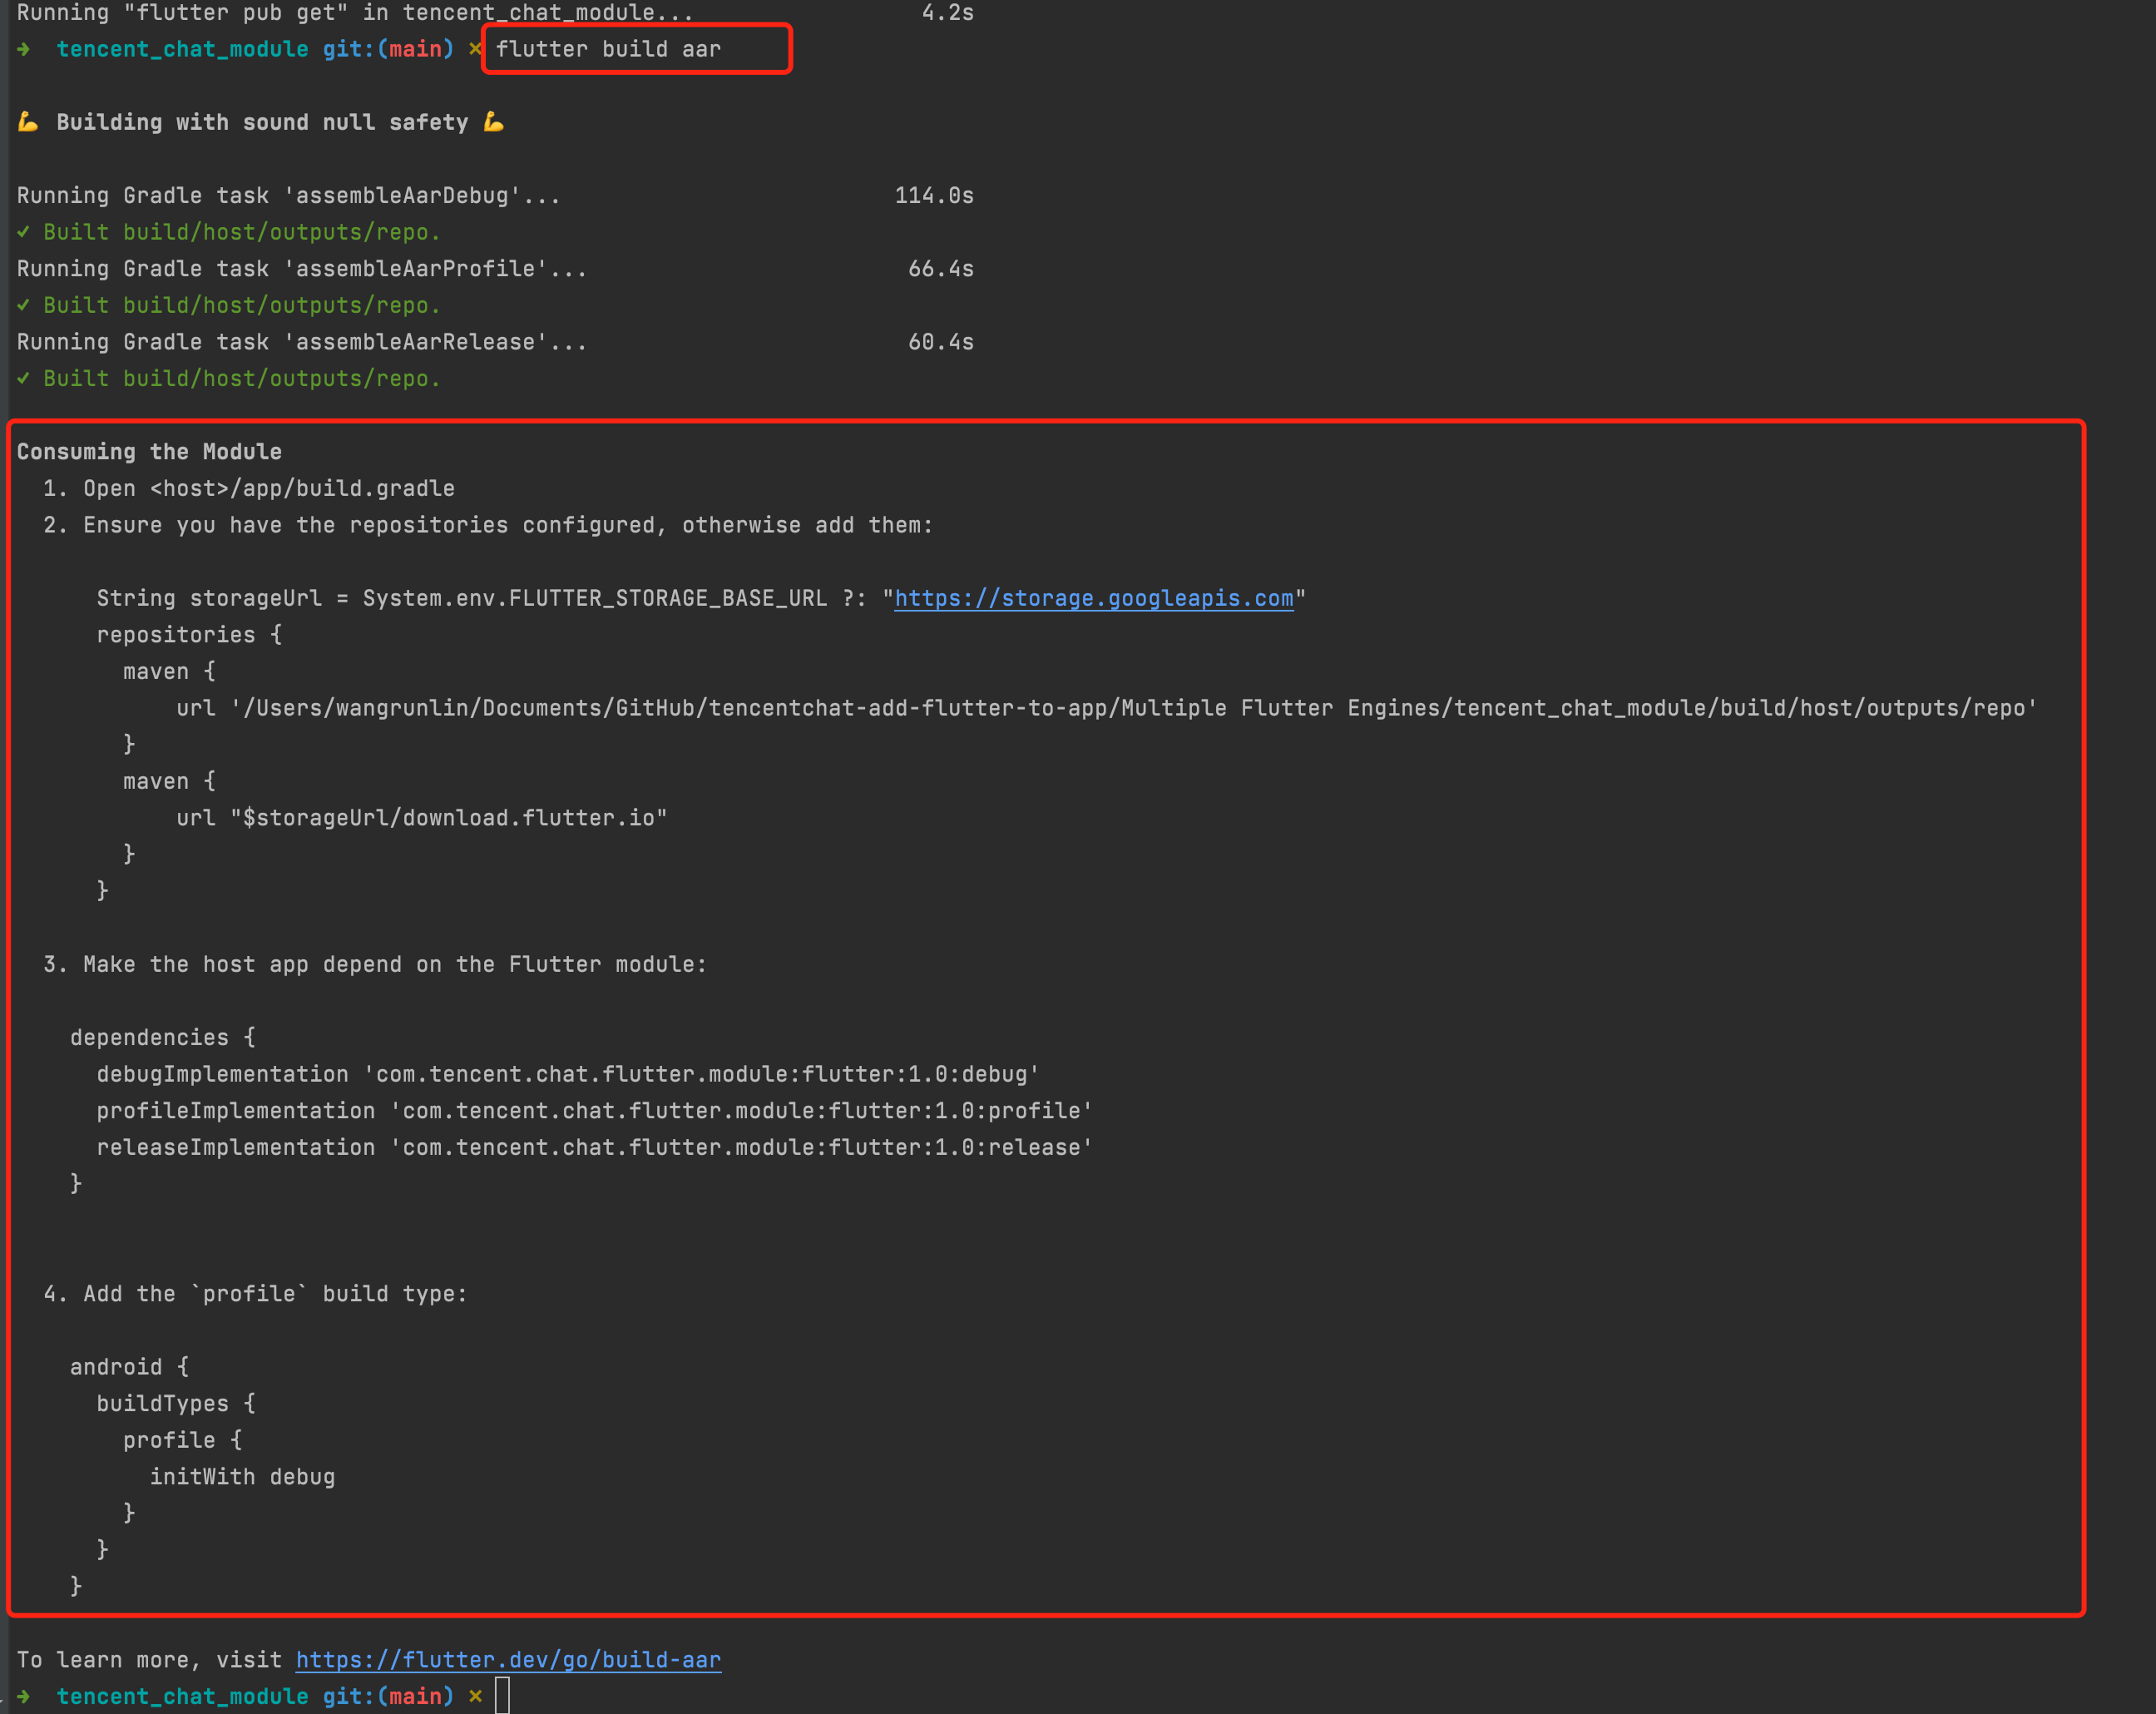The width and height of the screenshot is (2156, 1714).
Task: Click the releaseImplementation dependency line
Action: tap(593, 1147)
